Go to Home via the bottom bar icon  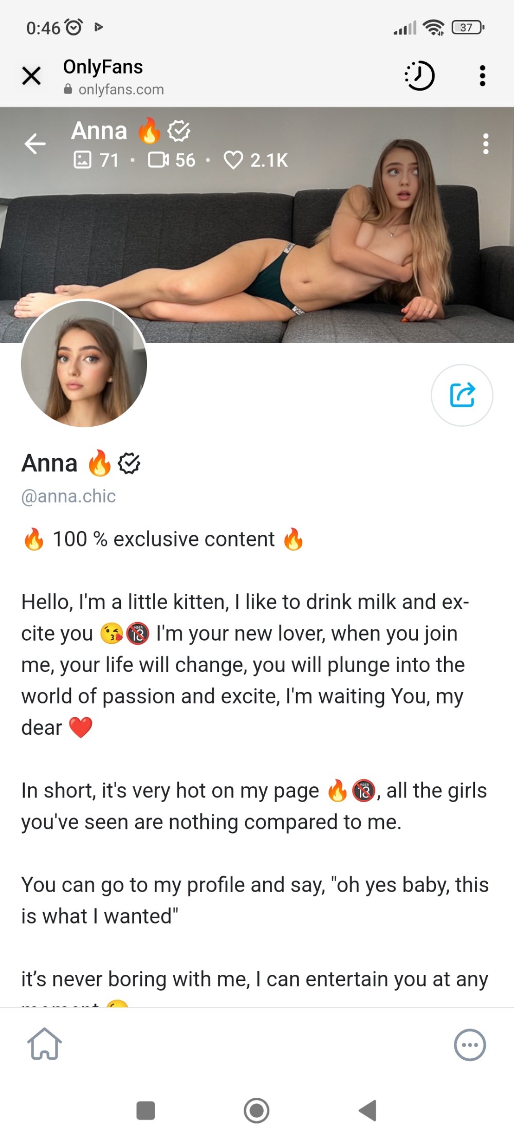[45, 1044]
